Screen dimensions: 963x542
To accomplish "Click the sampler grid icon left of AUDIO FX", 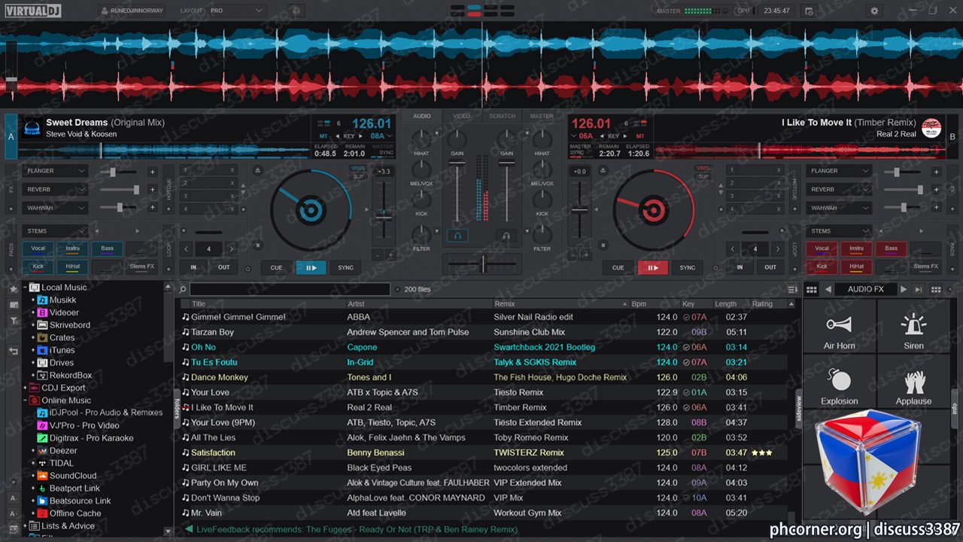I will (811, 289).
